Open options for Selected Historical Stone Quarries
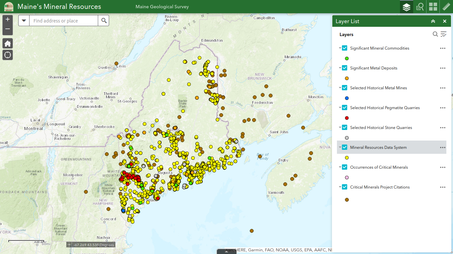Screen dimensions: 453x254 (443, 128)
